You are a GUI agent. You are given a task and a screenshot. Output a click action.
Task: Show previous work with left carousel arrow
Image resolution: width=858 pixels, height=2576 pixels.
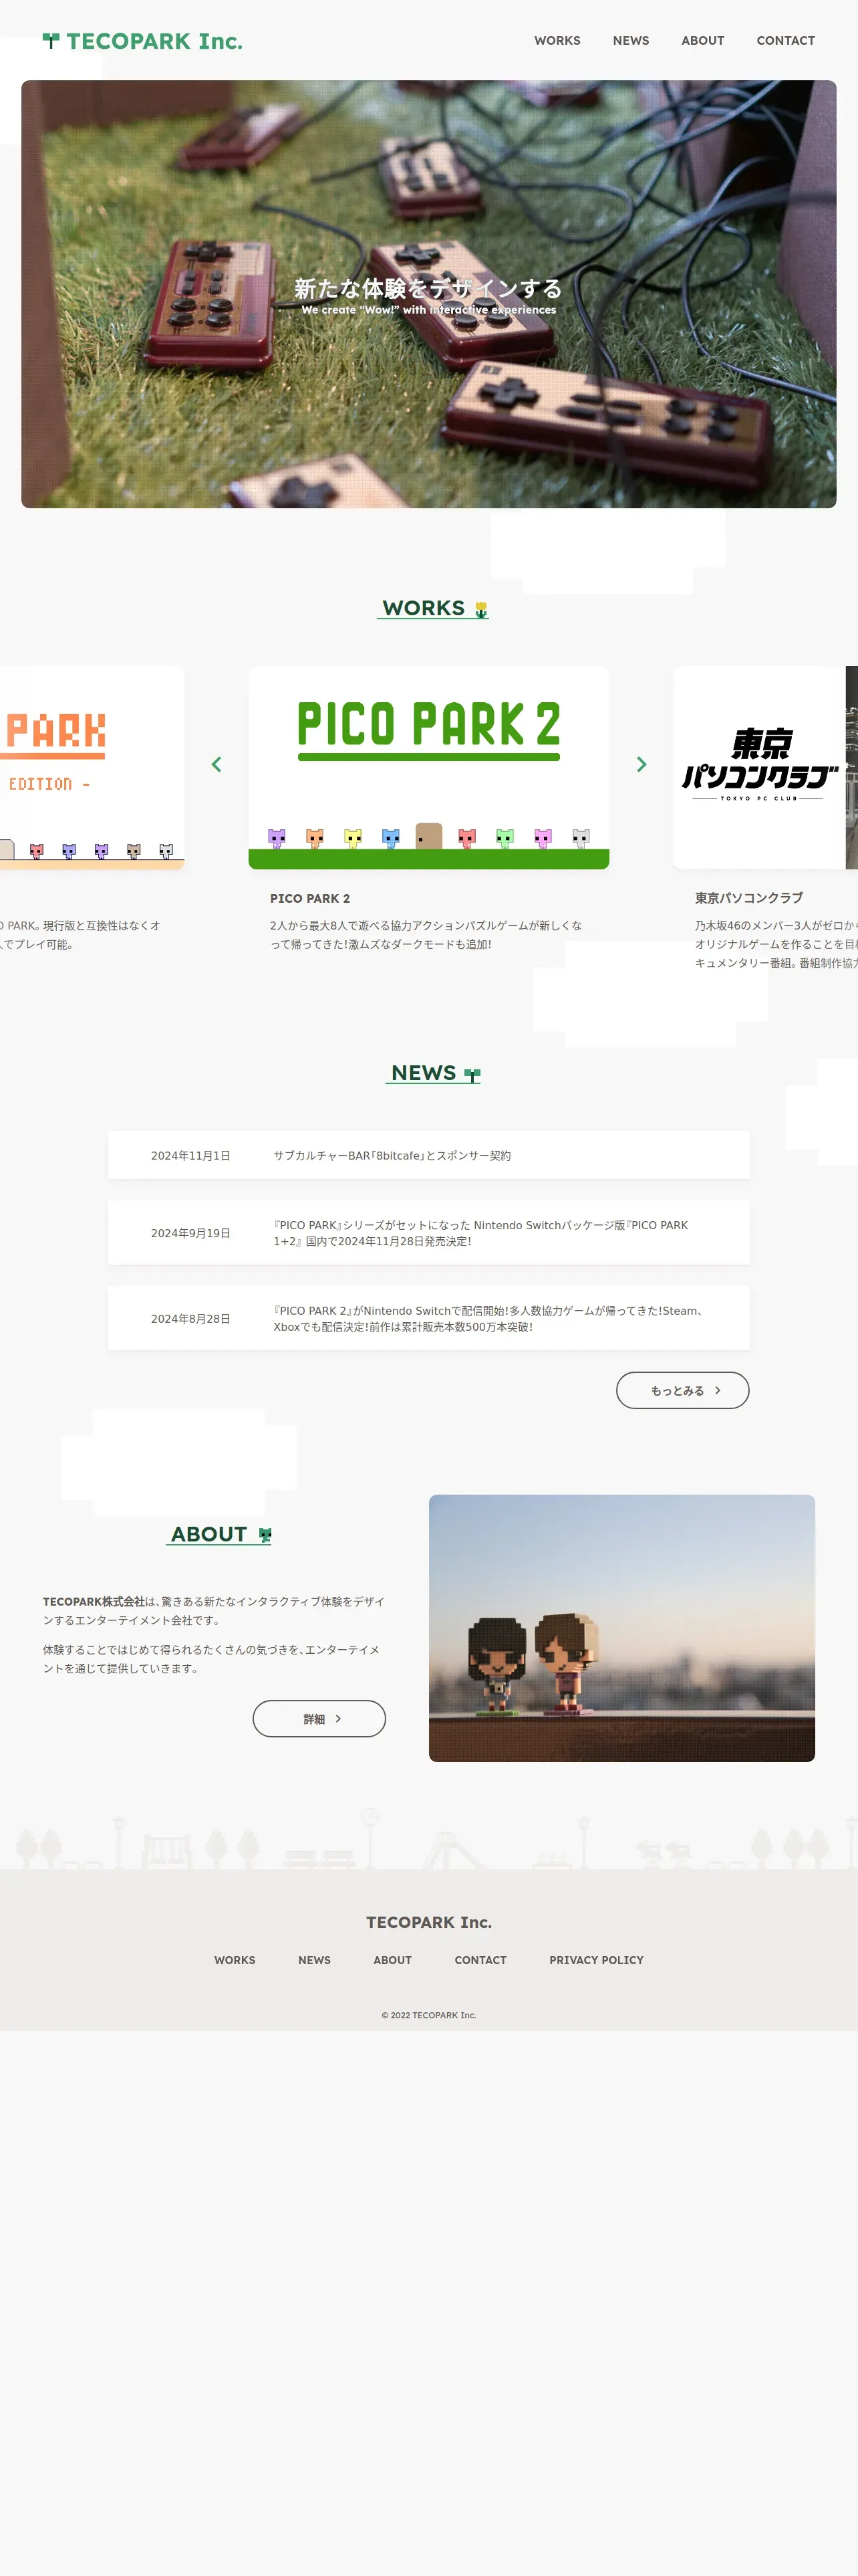216,764
